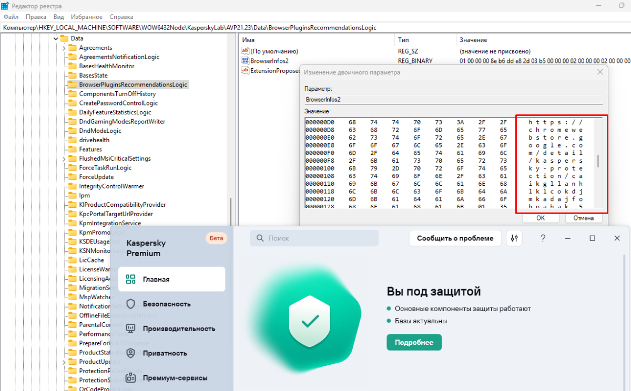Click the folder icon of Features key
This screenshot has width=631, height=391.
[72, 149]
